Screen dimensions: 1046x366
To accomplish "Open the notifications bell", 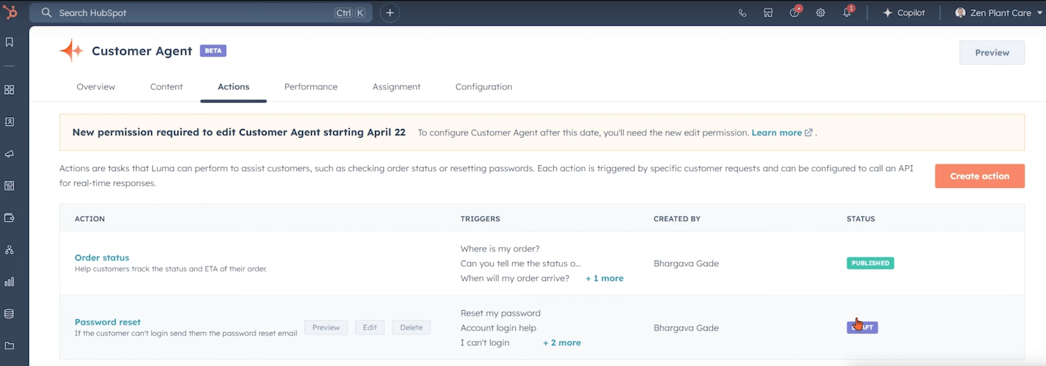I will pyautogui.click(x=847, y=13).
